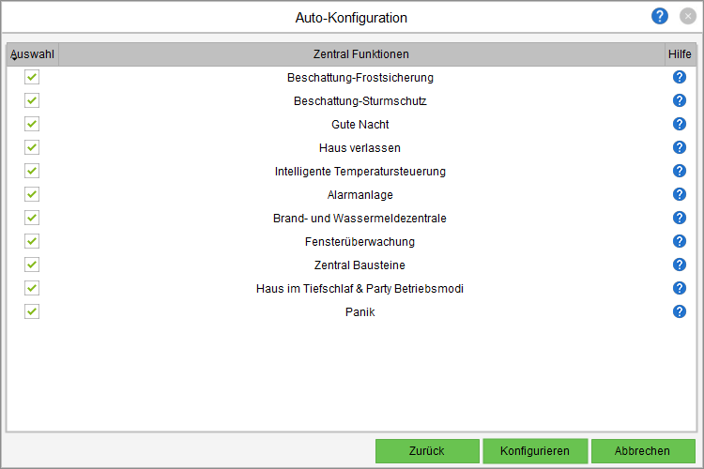The height and width of the screenshot is (469, 704).
Task: Show help for Panik function
Action: click(x=680, y=311)
